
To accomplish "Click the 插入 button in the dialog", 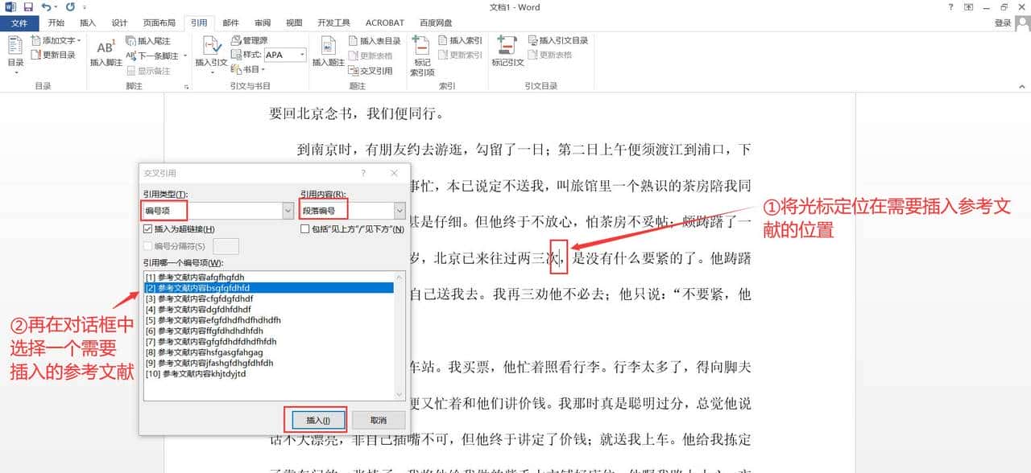I will tap(319, 419).
